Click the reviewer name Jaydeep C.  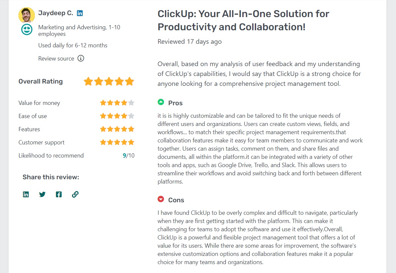tap(56, 13)
